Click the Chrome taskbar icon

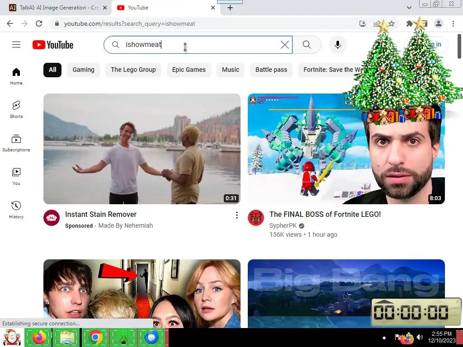[x=95, y=337]
